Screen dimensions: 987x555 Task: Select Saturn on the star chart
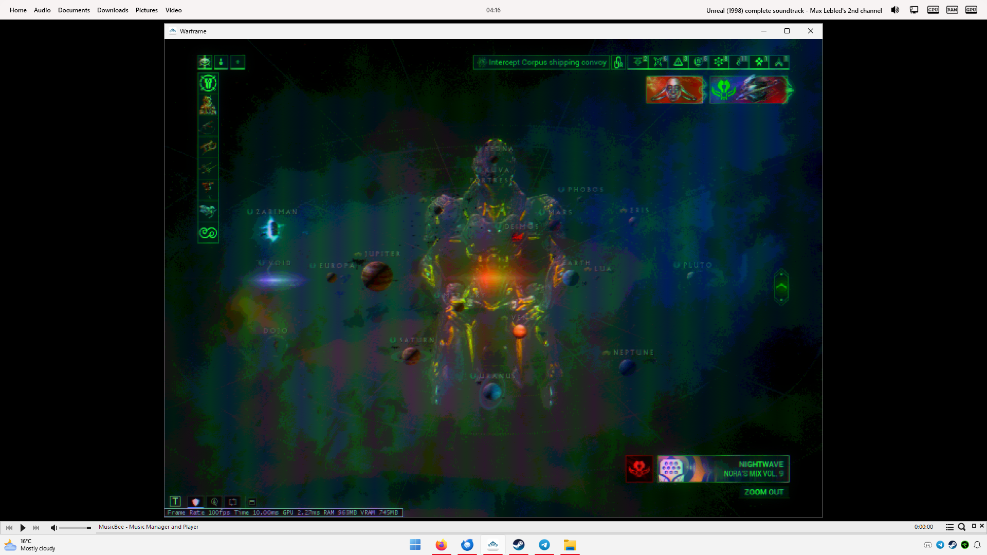coord(411,355)
